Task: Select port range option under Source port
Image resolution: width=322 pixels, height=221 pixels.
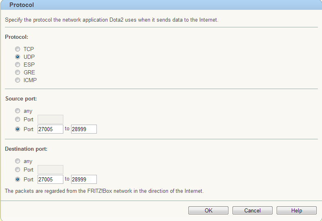Action: coord(18,129)
